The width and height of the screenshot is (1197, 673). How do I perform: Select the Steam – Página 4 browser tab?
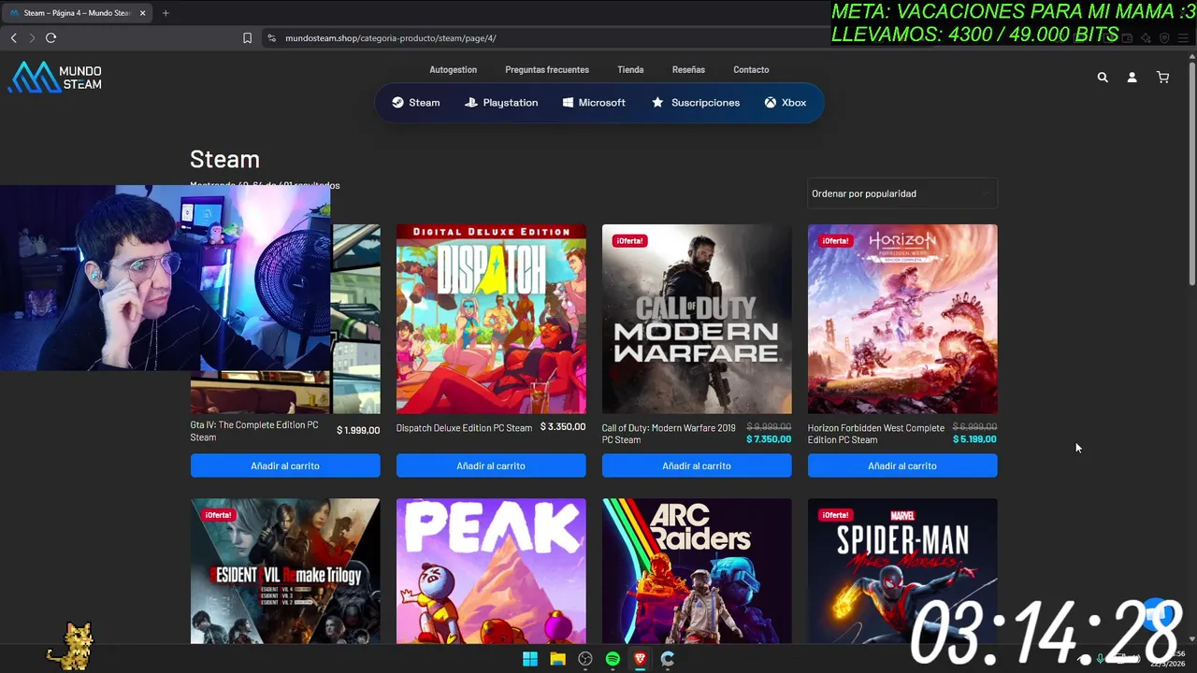79,13
